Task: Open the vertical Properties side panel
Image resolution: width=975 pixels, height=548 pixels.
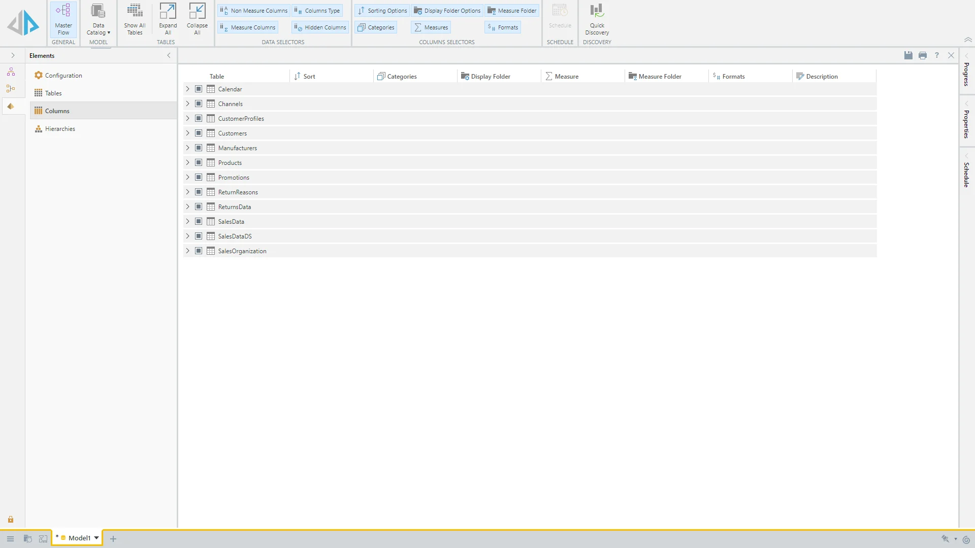Action: pyautogui.click(x=966, y=124)
